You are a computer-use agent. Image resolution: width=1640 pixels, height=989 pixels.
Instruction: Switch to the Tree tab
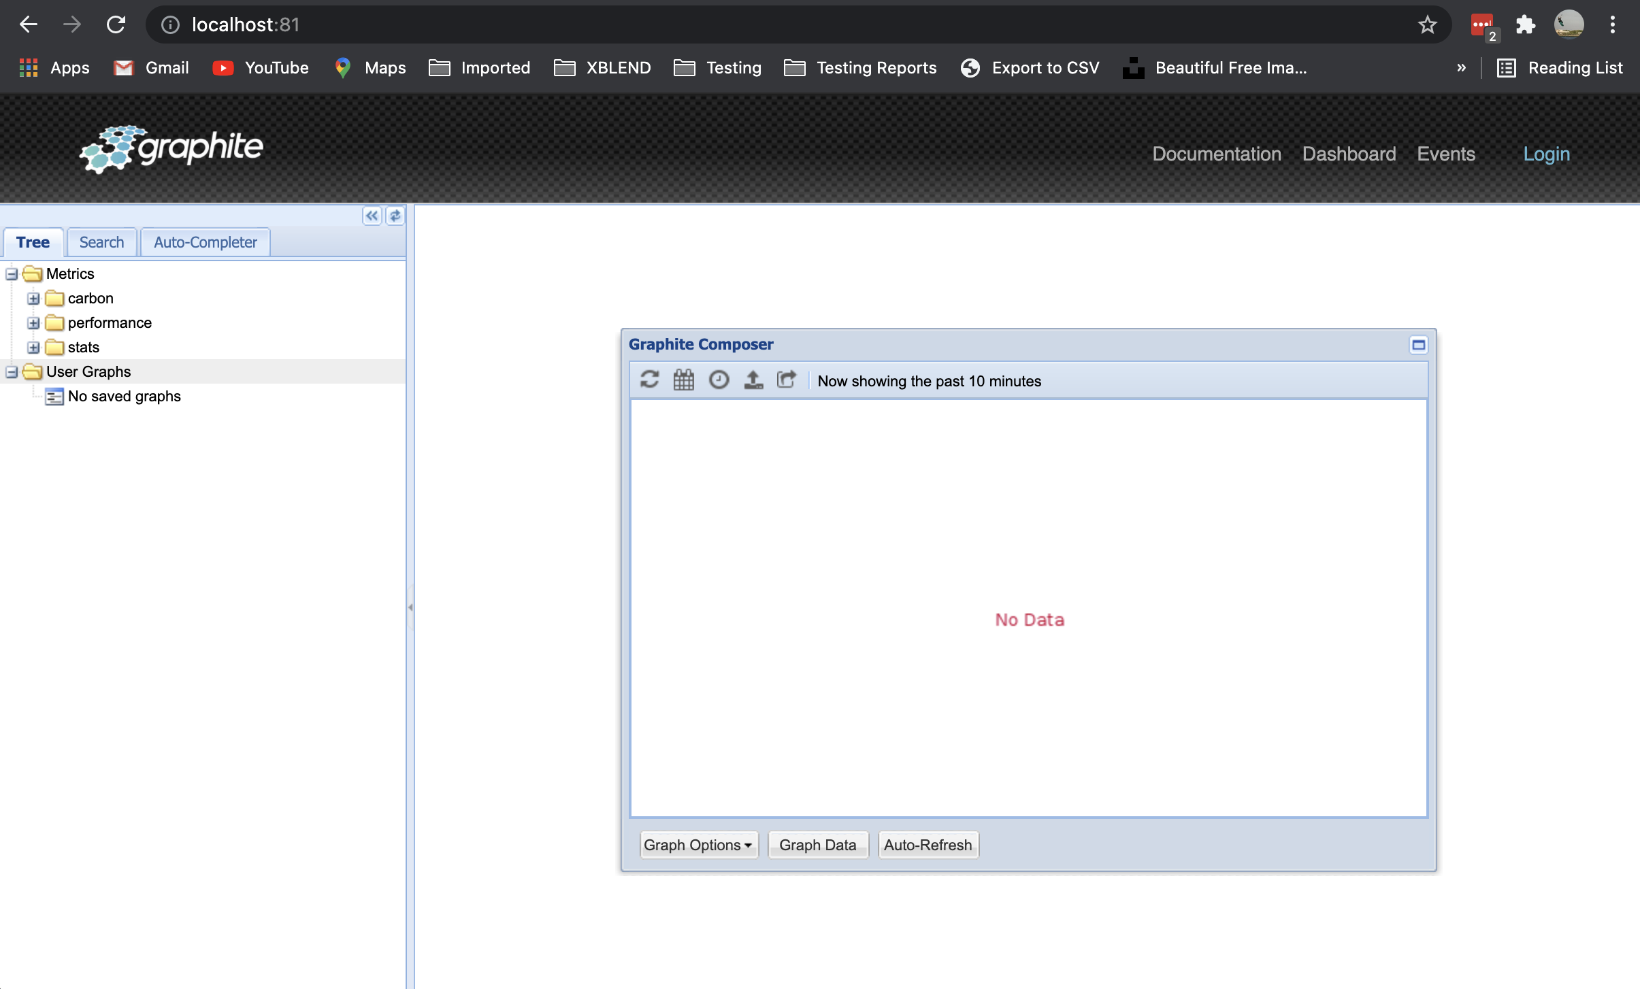coord(33,242)
